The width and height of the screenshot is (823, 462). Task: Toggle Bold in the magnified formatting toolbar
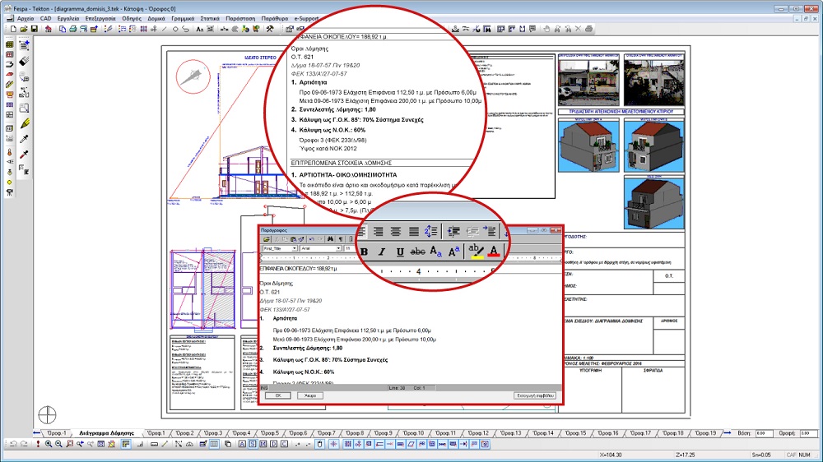(363, 252)
